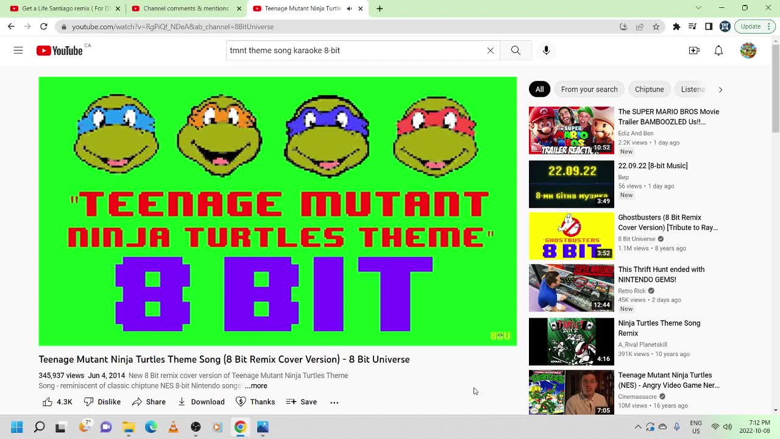
Task: Open 8 Bit Universe channel under Ghostbusters
Action: 636,239
